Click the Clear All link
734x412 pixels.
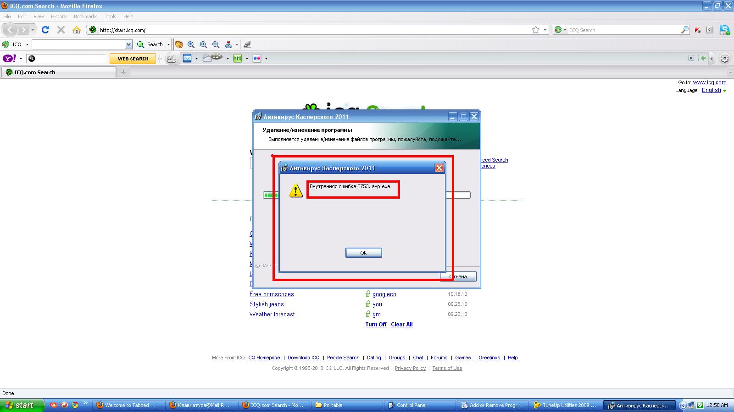click(402, 325)
